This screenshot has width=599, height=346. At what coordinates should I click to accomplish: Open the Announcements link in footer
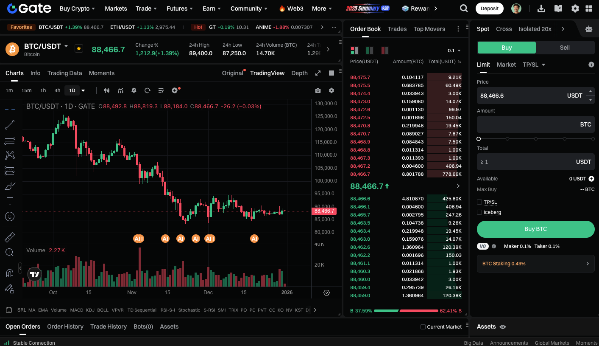coord(509,343)
